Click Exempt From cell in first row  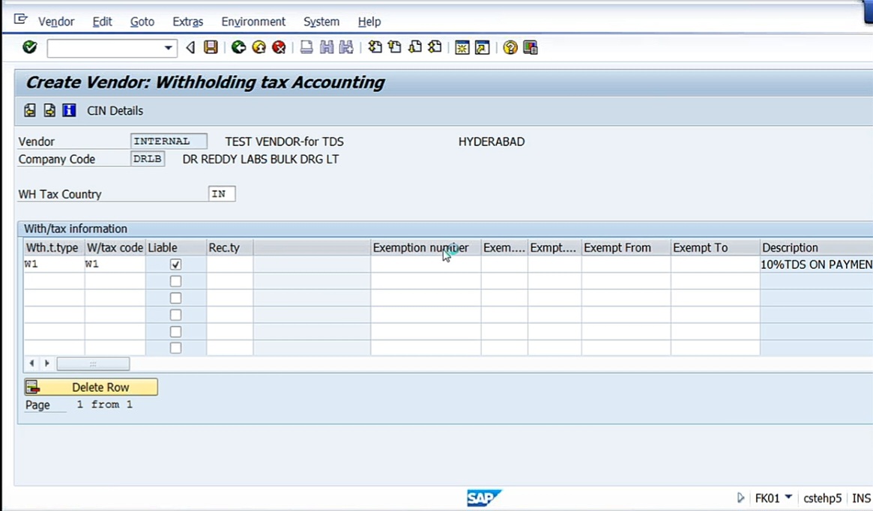pos(626,264)
